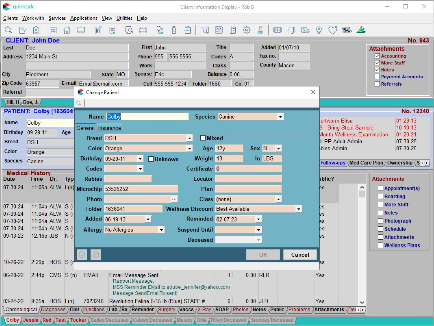
Task: Click the Microchip input field
Action: click(x=141, y=189)
